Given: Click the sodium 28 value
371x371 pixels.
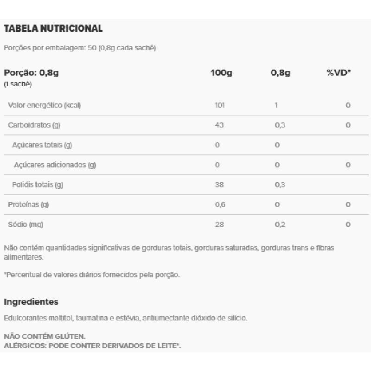Looking at the screenshot, I should tap(220, 225).
